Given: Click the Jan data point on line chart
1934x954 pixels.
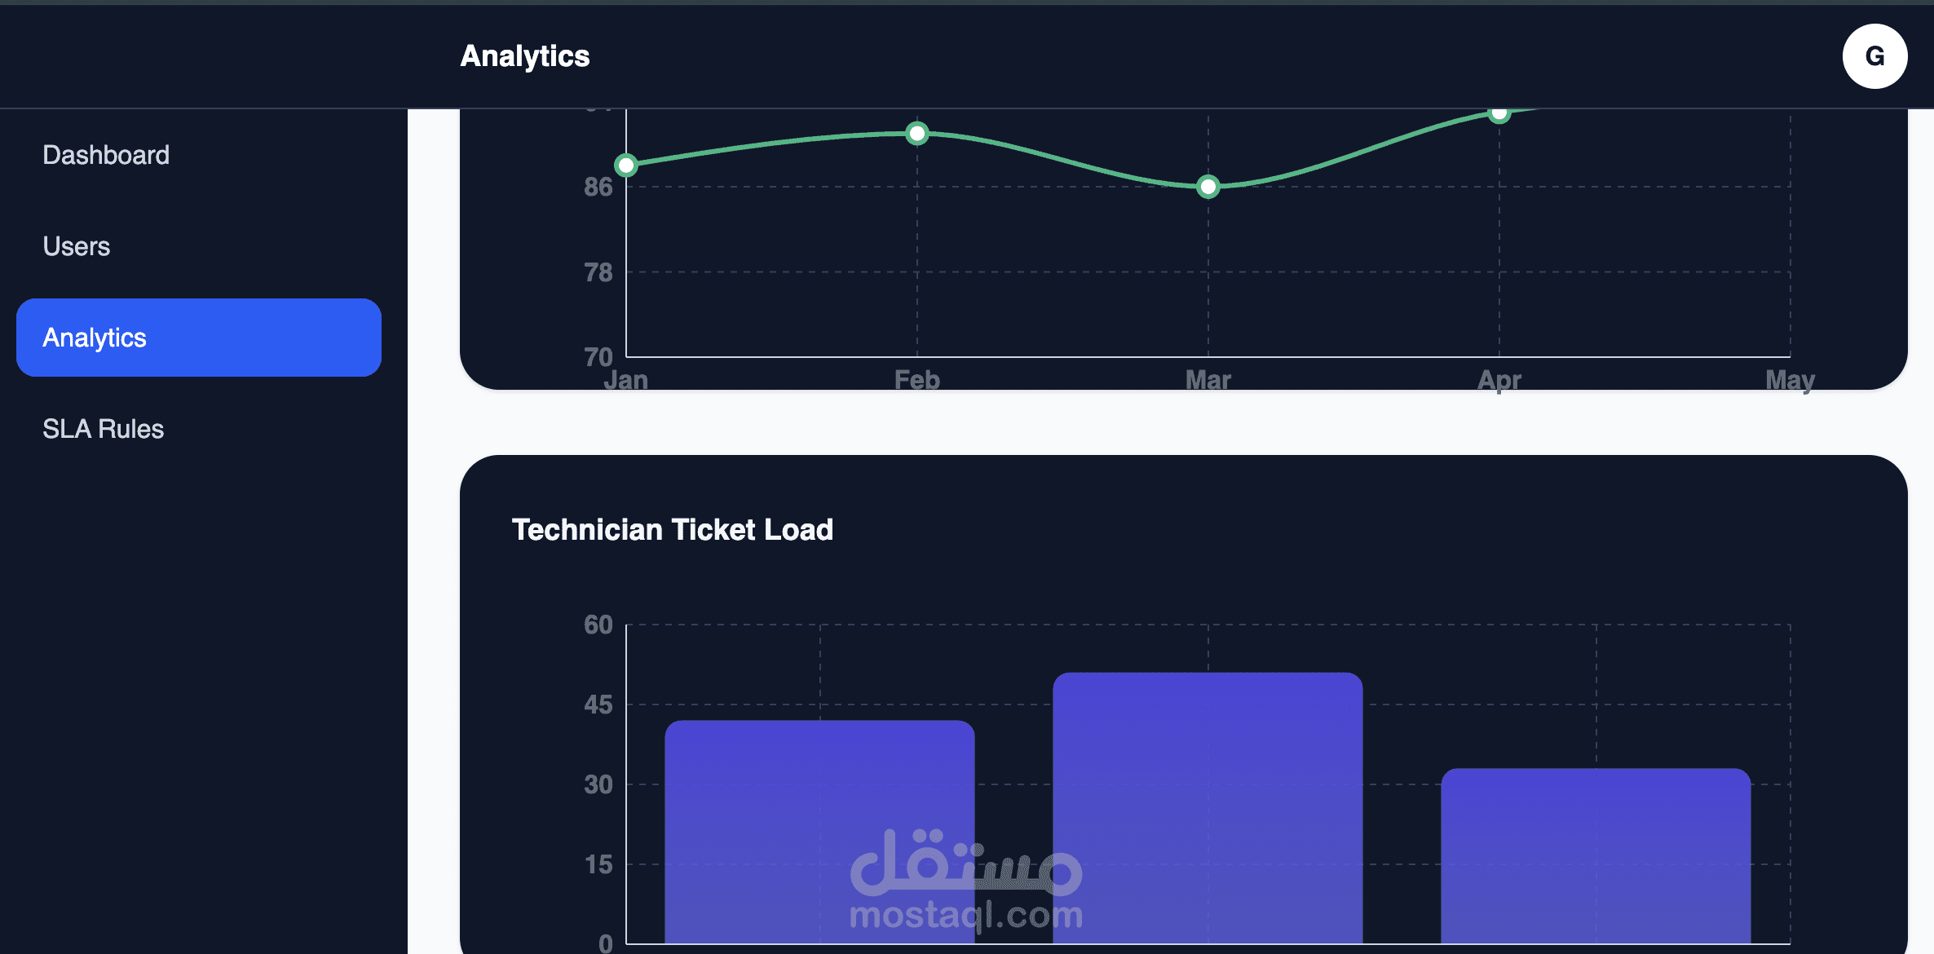Looking at the screenshot, I should 626,166.
